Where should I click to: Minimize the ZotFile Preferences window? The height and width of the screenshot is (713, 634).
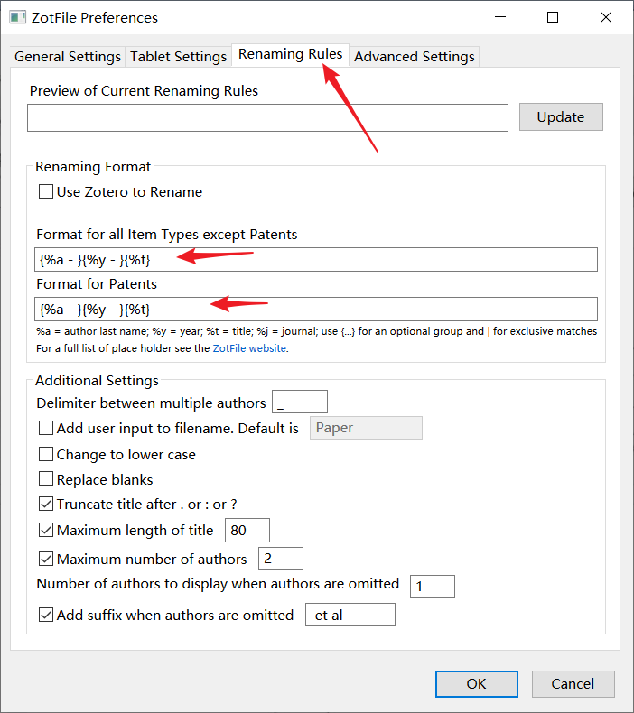tap(500, 17)
